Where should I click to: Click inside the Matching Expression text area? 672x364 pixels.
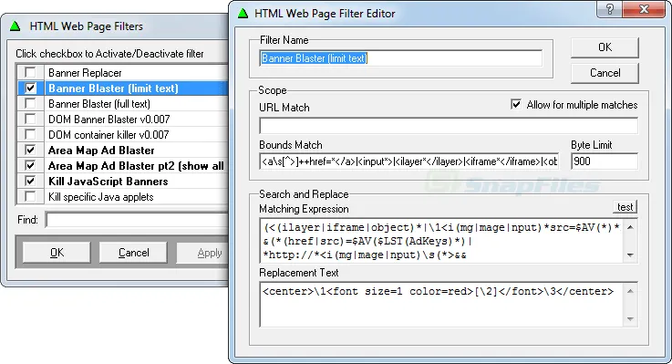pyautogui.click(x=441, y=241)
